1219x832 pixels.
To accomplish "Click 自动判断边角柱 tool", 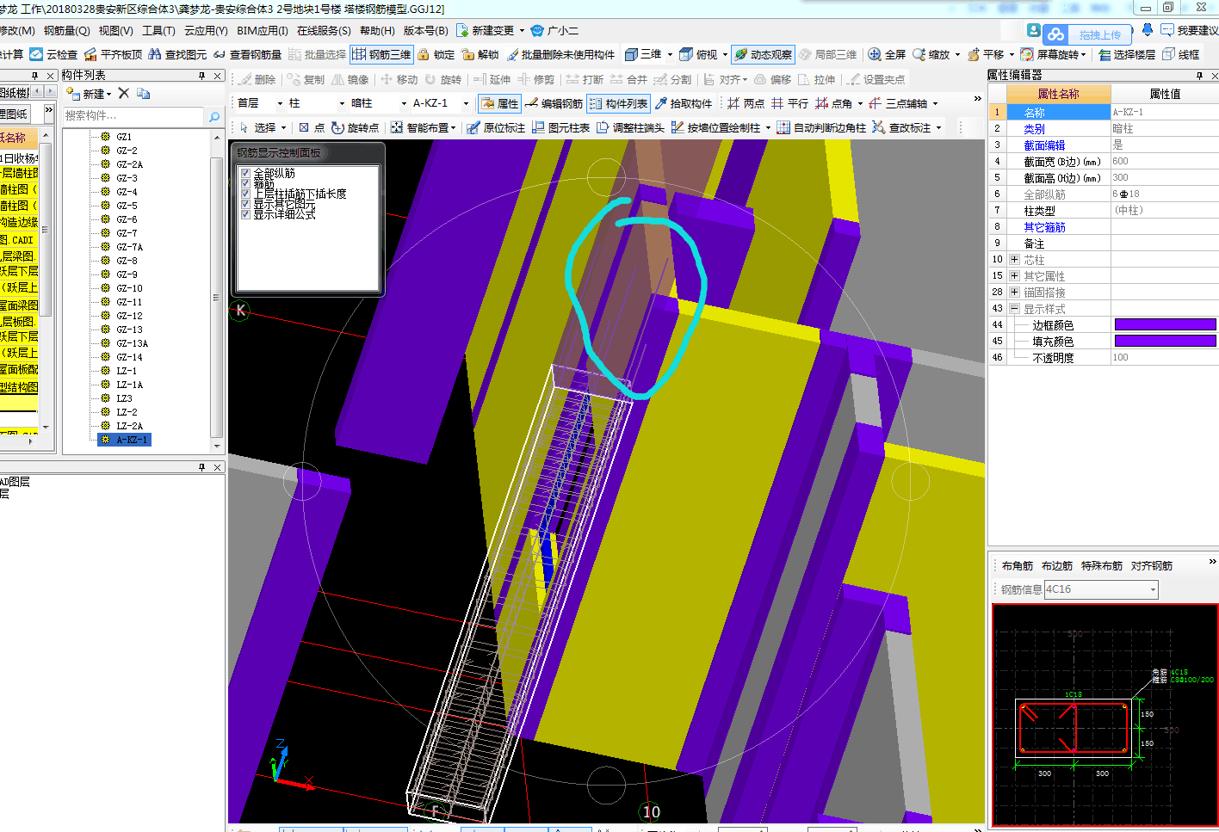I will (x=821, y=127).
